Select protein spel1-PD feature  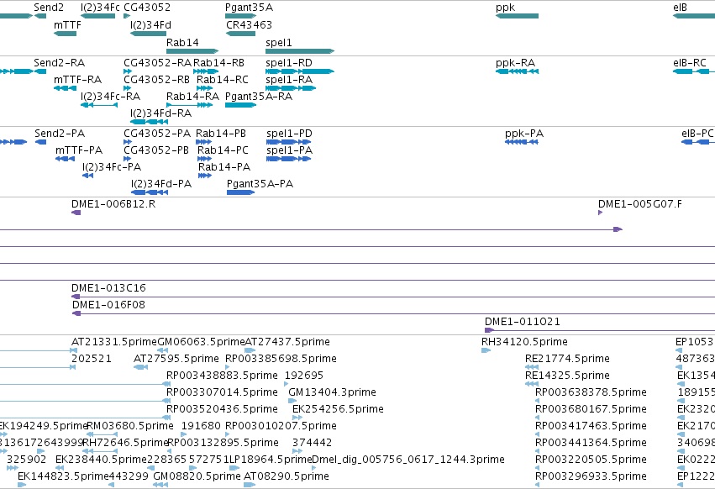pos(289,142)
